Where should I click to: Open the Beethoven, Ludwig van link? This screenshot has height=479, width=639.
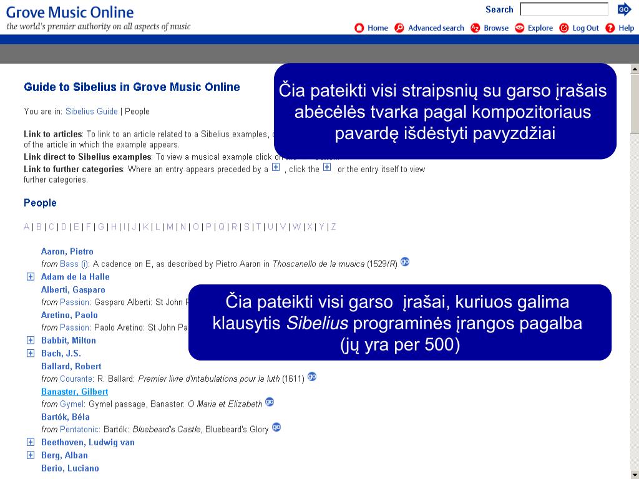pyautogui.click(x=88, y=442)
